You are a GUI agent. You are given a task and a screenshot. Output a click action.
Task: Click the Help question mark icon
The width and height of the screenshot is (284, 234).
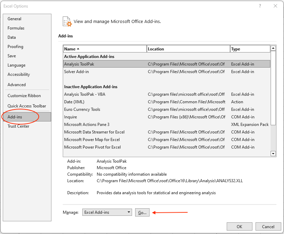260,6
